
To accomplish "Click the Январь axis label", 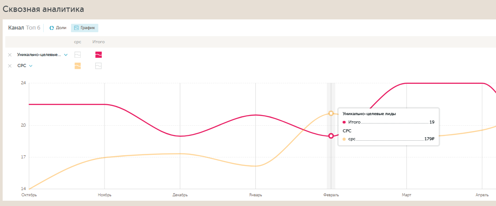I will [256, 195].
